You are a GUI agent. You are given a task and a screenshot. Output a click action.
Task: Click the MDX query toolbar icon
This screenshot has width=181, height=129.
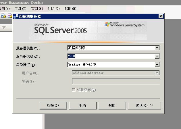[x=3, y=16]
